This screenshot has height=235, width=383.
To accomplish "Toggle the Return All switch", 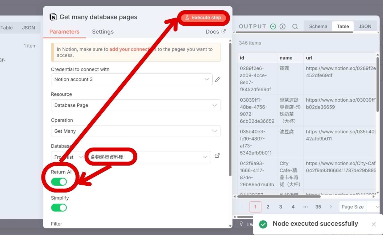I will point(59,182).
